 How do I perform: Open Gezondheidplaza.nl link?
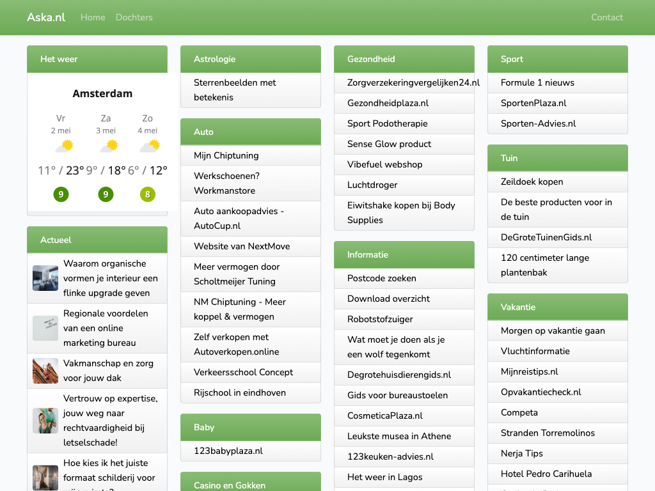(x=388, y=103)
